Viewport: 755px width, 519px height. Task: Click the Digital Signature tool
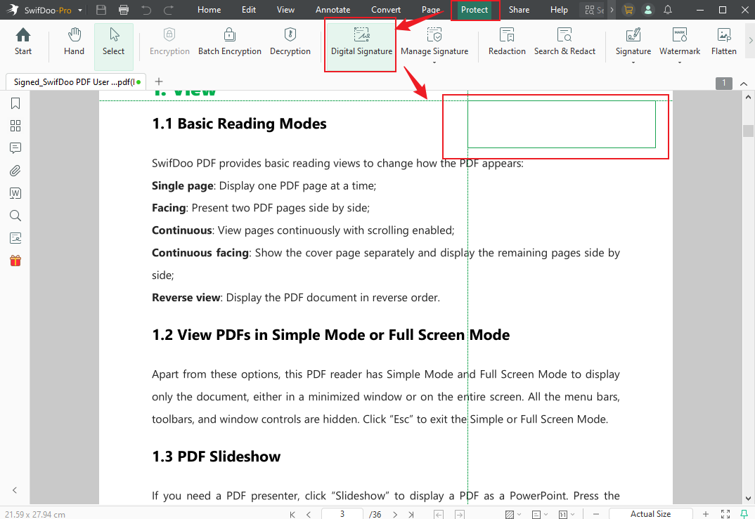(361, 41)
